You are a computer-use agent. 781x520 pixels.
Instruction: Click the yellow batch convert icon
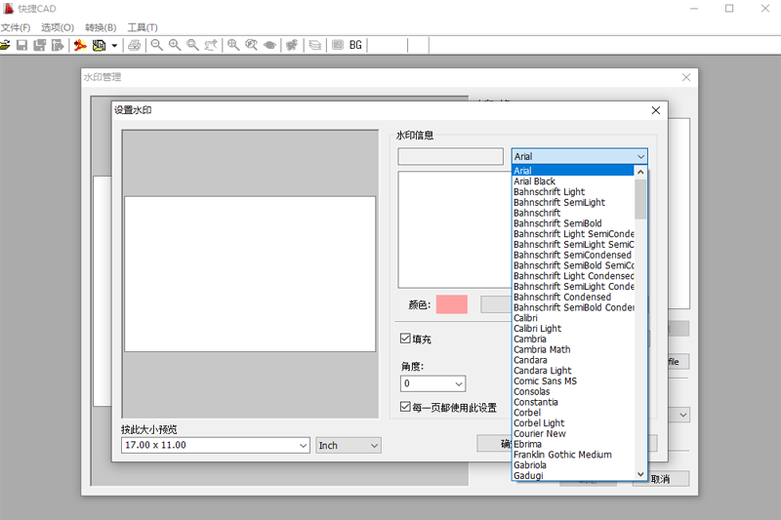100,45
